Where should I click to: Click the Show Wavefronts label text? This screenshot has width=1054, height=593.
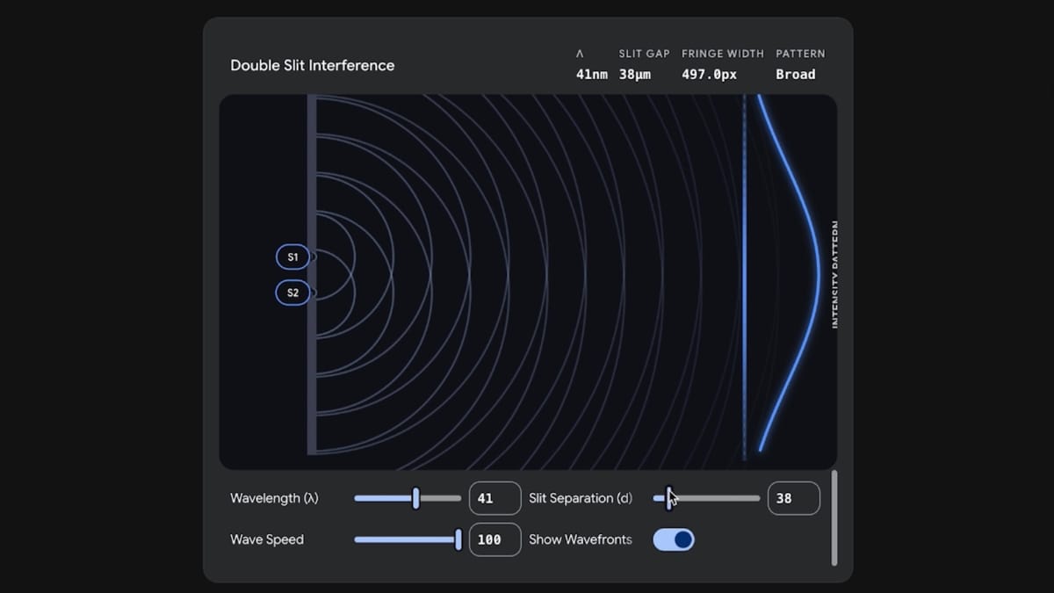click(580, 539)
